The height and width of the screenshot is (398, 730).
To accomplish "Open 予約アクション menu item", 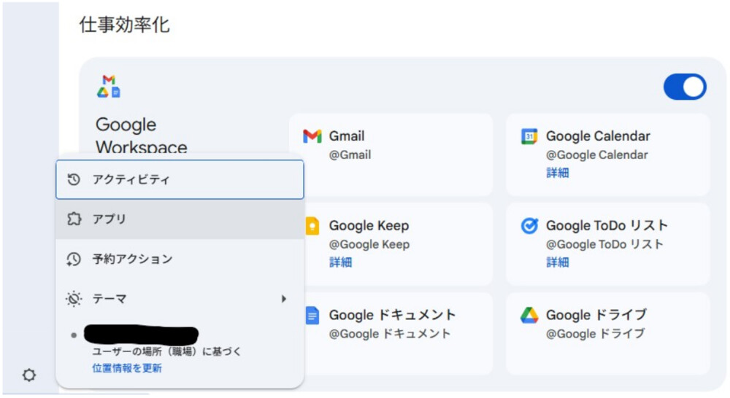I will pos(180,260).
